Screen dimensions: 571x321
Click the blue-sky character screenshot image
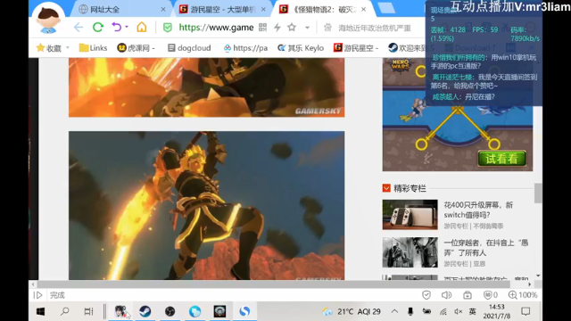coord(206,205)
